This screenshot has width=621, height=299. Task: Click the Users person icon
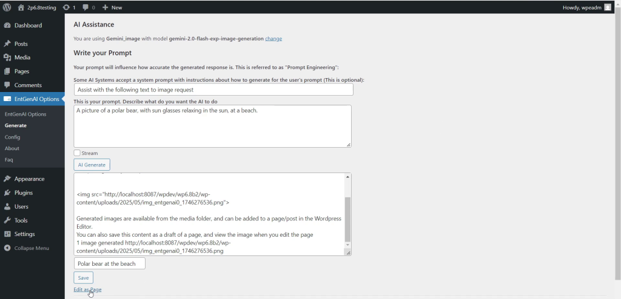pyautogui.click(x=7, y=206)
